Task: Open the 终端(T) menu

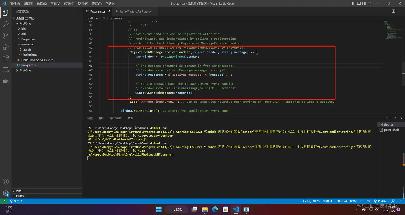Action: click(x=97, y=3)
